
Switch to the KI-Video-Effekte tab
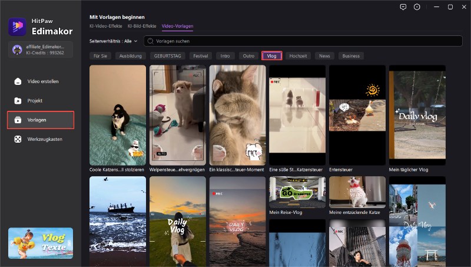[x=106, y=26]
